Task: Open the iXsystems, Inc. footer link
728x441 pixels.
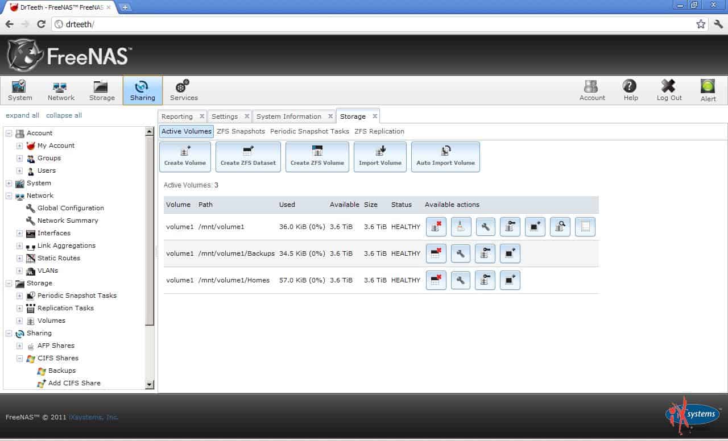Action: 93,417
